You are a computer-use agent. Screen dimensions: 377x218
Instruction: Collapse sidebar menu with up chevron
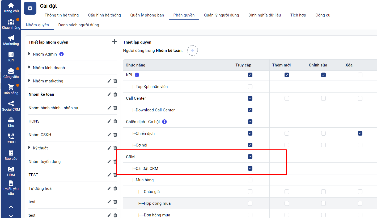pos(11,207)
